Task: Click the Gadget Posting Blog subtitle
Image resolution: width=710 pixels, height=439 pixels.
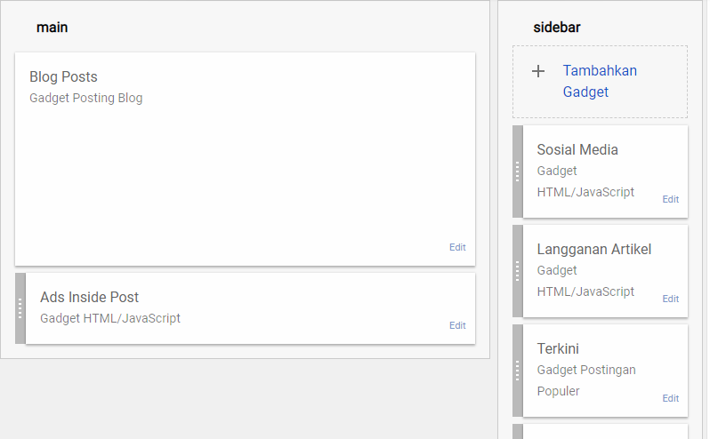Action: coord(85,99)
